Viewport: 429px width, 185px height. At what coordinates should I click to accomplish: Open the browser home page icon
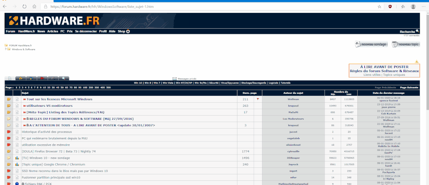[34, 6]
